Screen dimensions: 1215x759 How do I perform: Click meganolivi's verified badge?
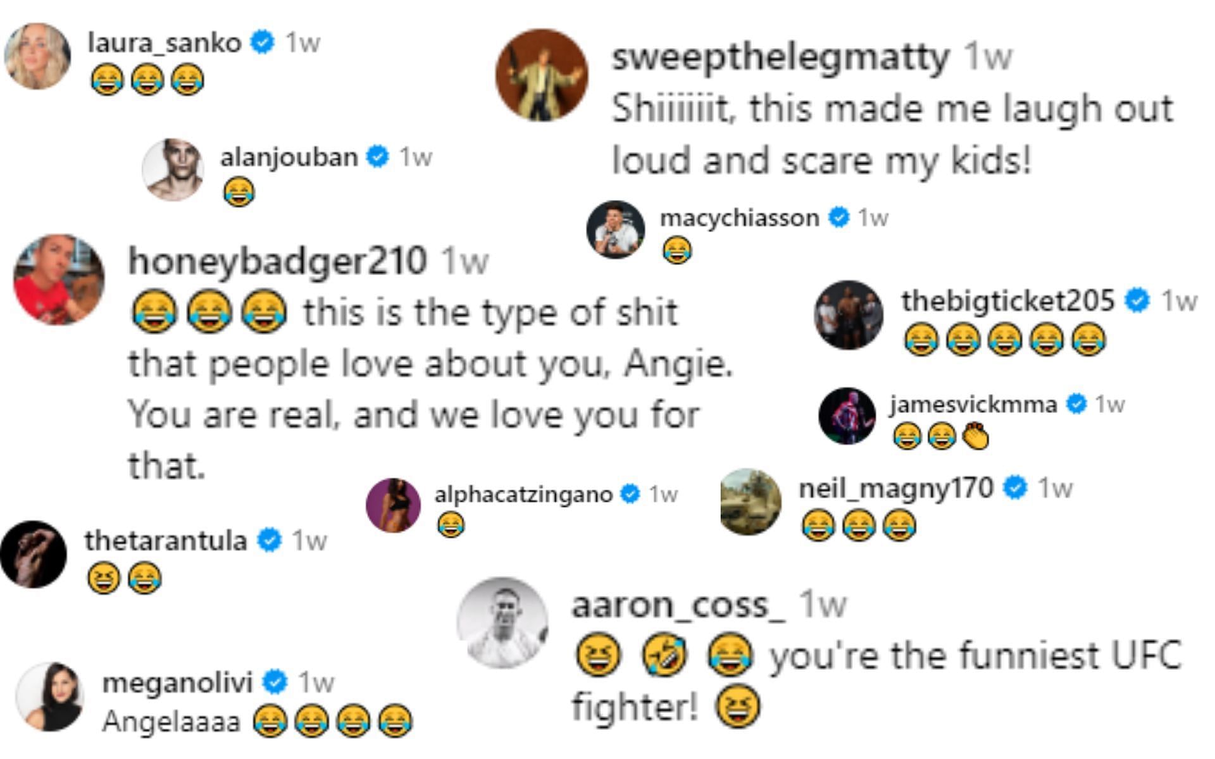point(275,682)
